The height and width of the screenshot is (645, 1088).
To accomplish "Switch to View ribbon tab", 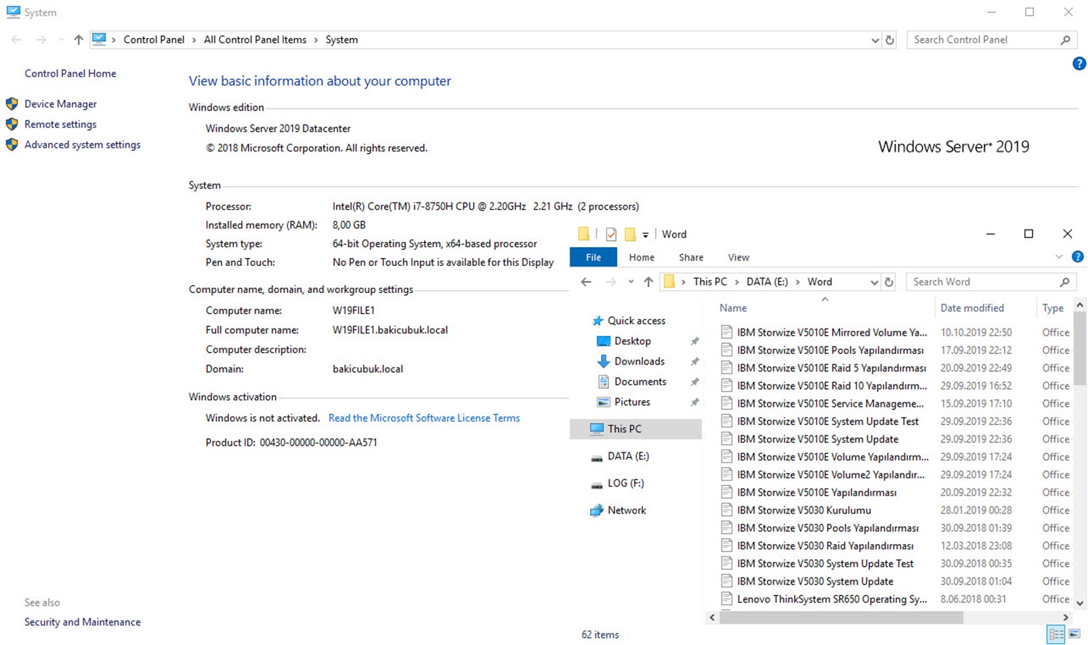I will [738, 257].
